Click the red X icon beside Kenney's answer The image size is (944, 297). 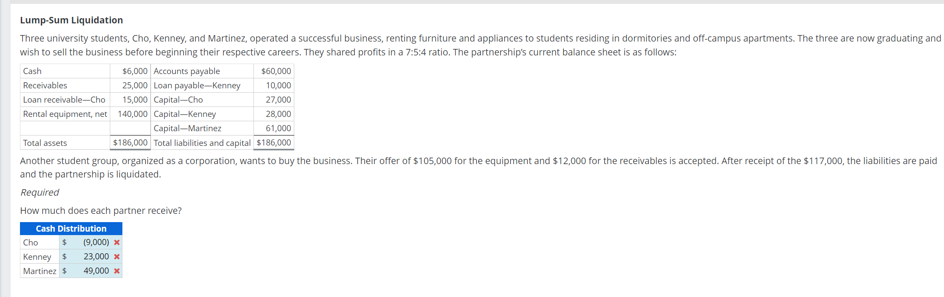(117, 257)
